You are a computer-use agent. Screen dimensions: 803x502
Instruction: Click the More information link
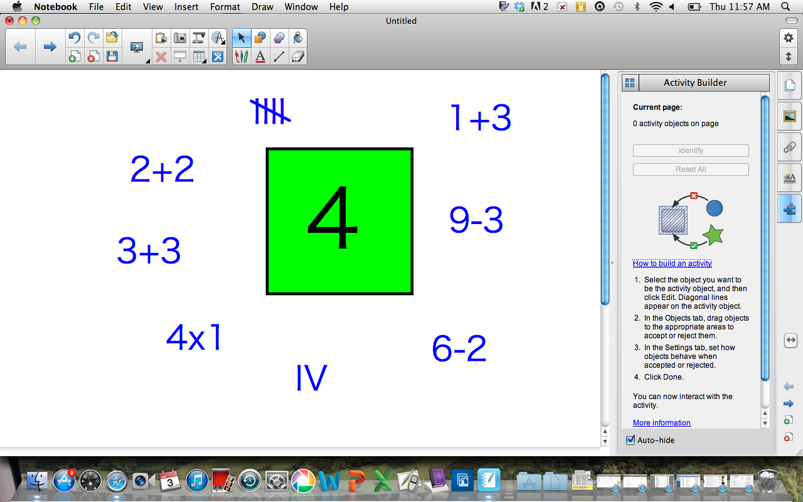tap(661, 422)
